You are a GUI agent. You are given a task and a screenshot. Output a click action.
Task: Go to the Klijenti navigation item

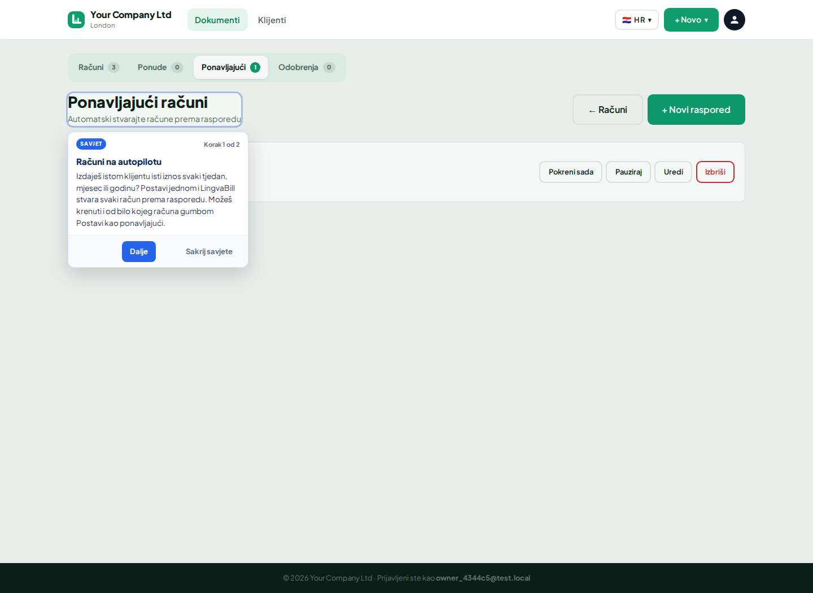click(272, 20)
